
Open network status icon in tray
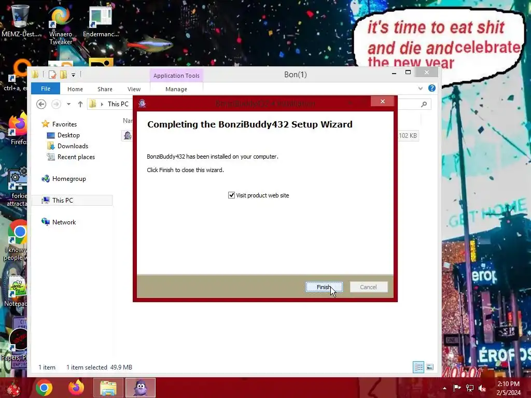469,388
